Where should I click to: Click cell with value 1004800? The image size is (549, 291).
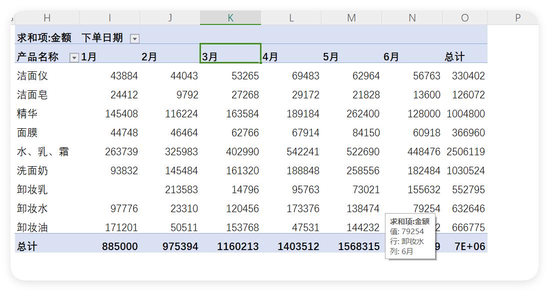(x=465, y=113)
